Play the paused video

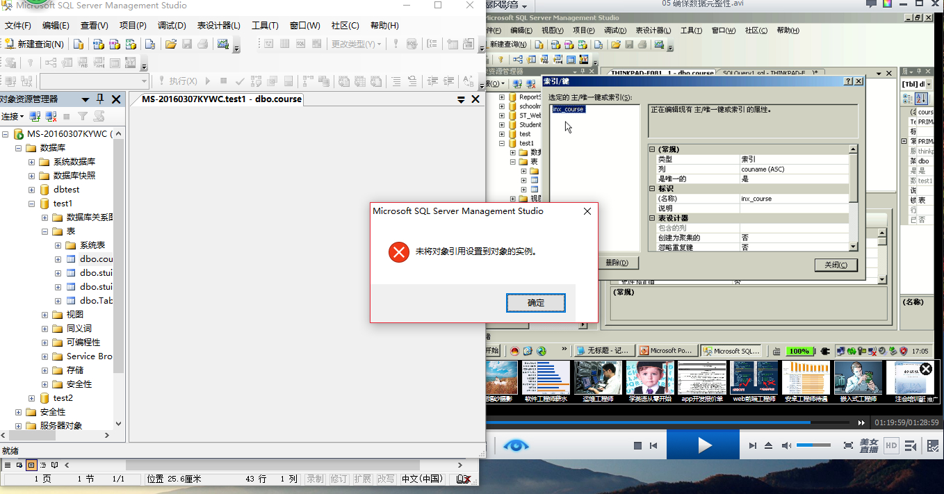[705, 445]
